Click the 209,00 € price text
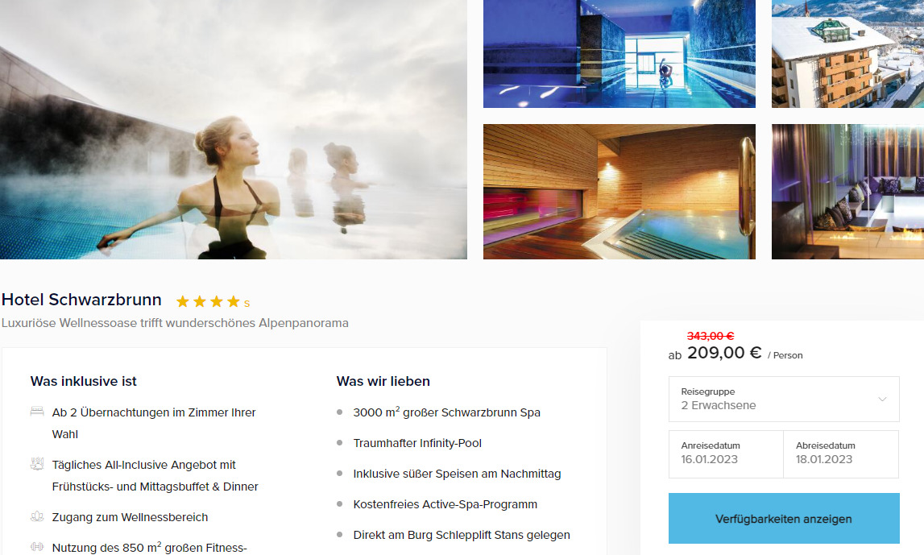The width and height of the screenshot is (924, 555). [x=724, y=353]
